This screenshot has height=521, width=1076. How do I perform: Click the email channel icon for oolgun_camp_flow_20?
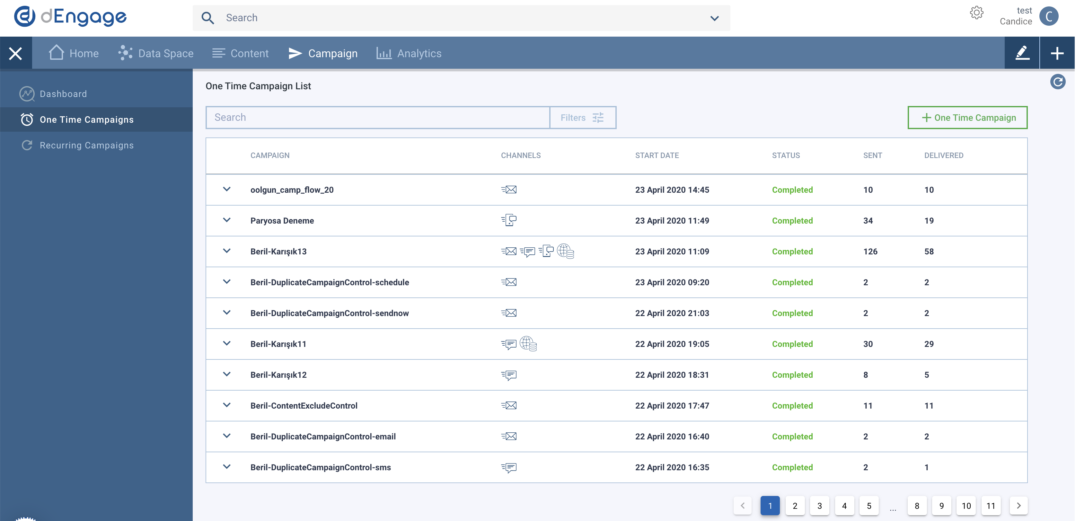pos(509,190)
